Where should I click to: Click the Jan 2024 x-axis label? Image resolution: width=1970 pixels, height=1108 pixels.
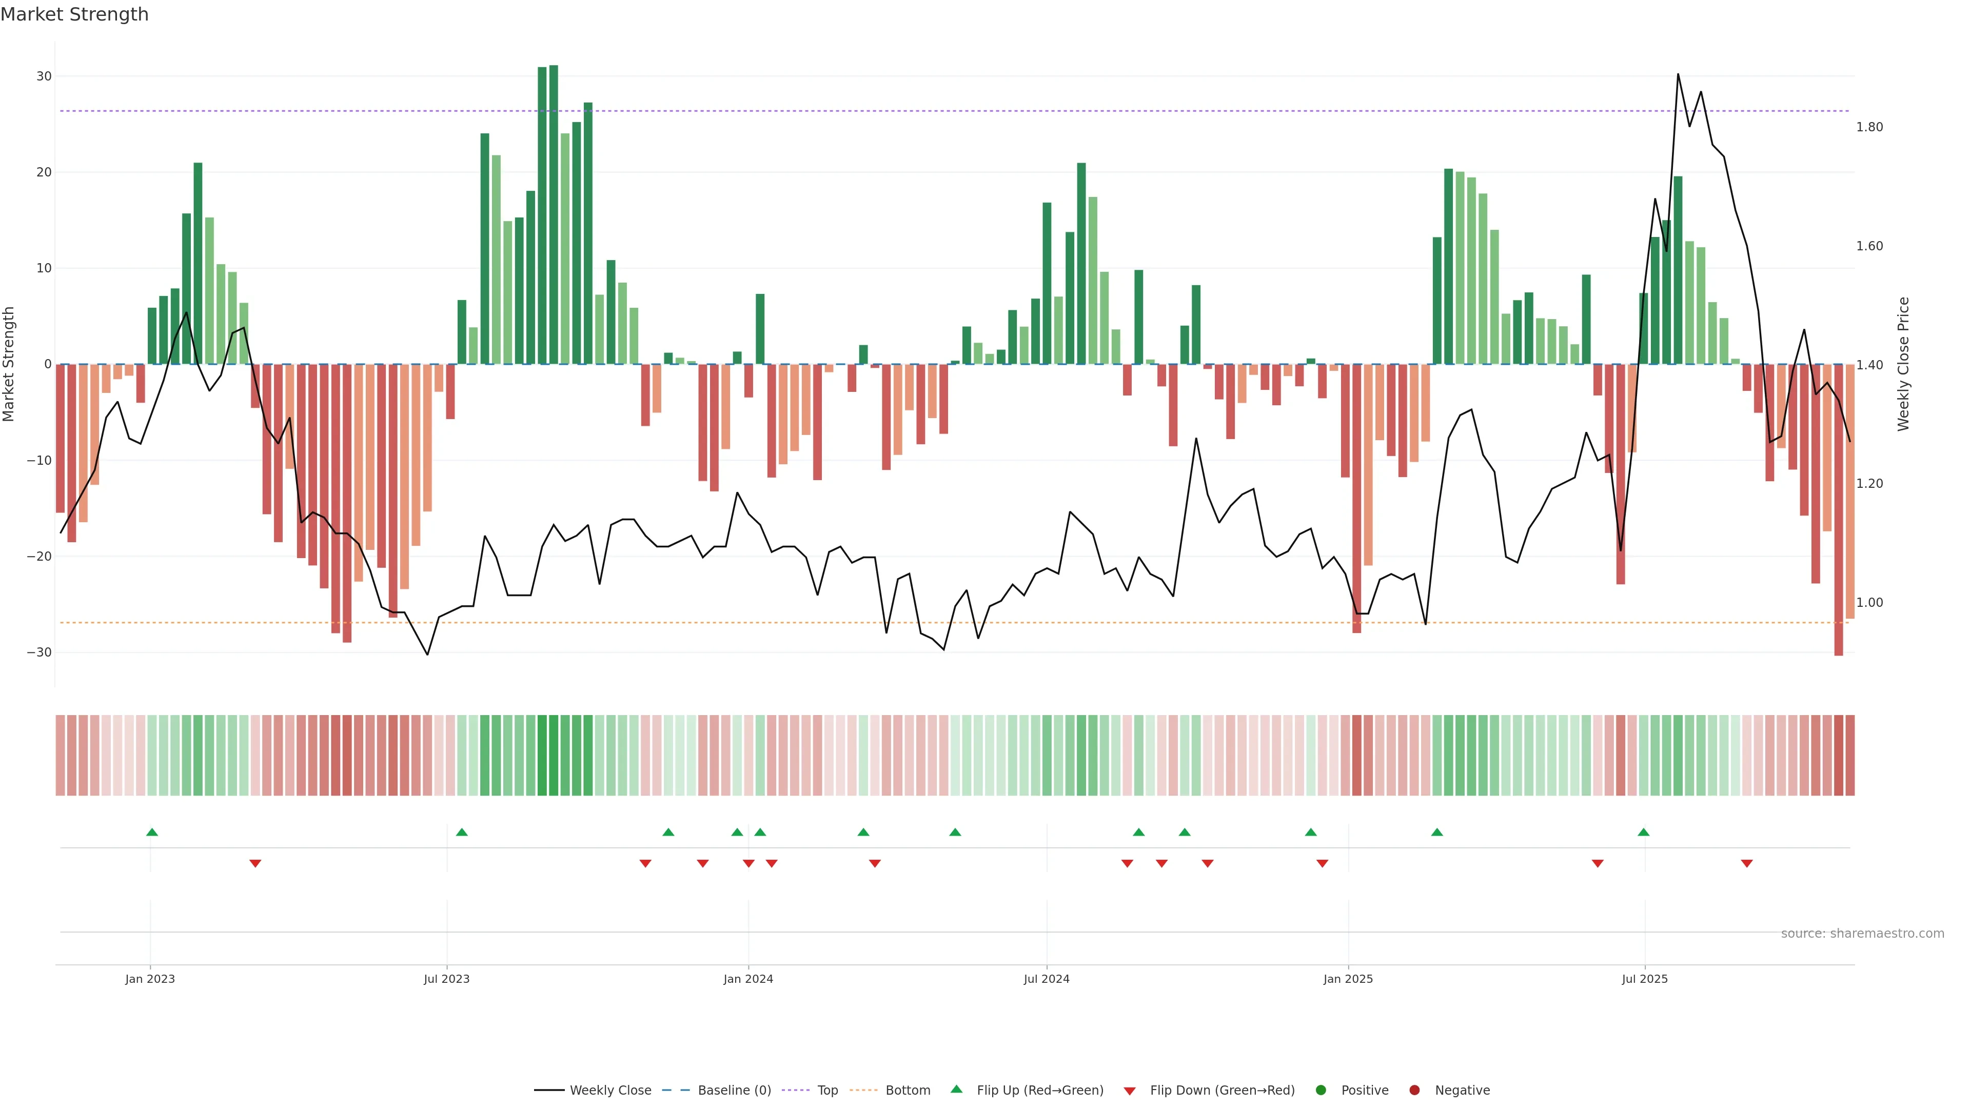pyautogui.click(x=748, y=979)
